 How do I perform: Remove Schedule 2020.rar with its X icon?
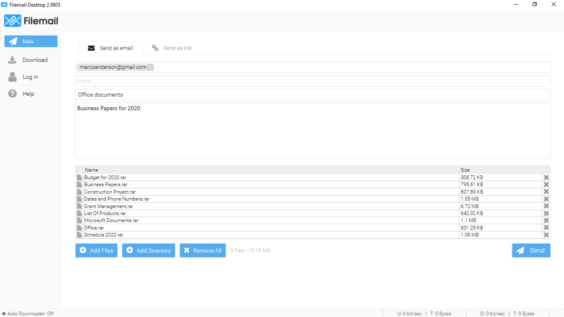click(546, 235)
